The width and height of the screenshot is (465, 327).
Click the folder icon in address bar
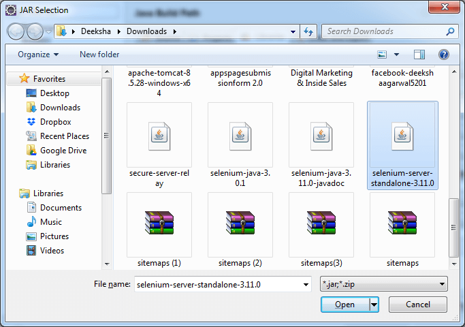point(61,31)
